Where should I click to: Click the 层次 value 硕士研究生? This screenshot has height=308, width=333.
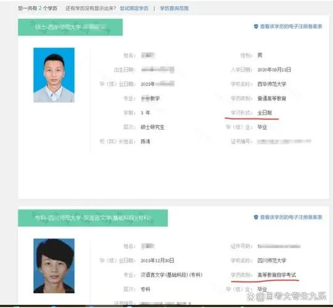coord(152,127)
